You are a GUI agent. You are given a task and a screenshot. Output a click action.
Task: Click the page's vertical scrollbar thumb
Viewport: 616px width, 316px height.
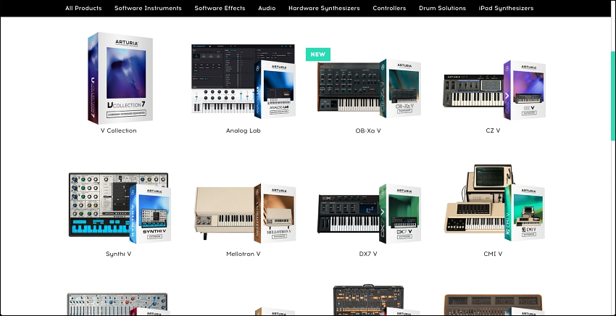[613, 96]
